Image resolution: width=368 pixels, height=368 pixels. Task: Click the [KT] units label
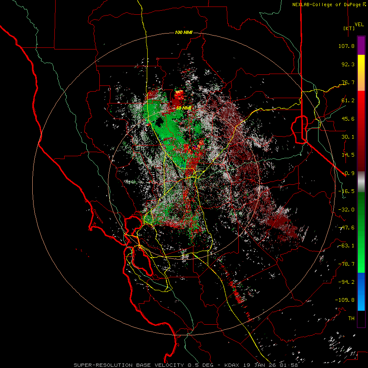coord(349,28)
